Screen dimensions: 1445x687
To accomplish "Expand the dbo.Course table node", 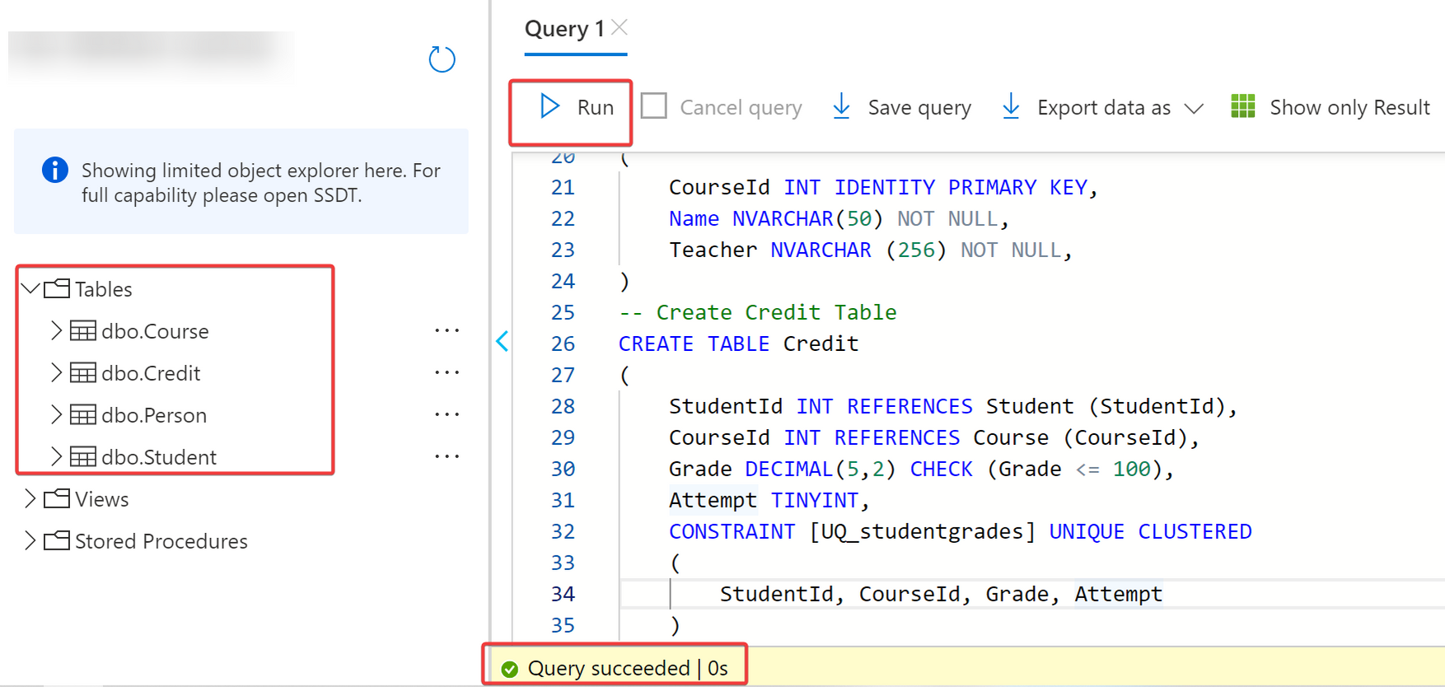I will tap(56, 331).
